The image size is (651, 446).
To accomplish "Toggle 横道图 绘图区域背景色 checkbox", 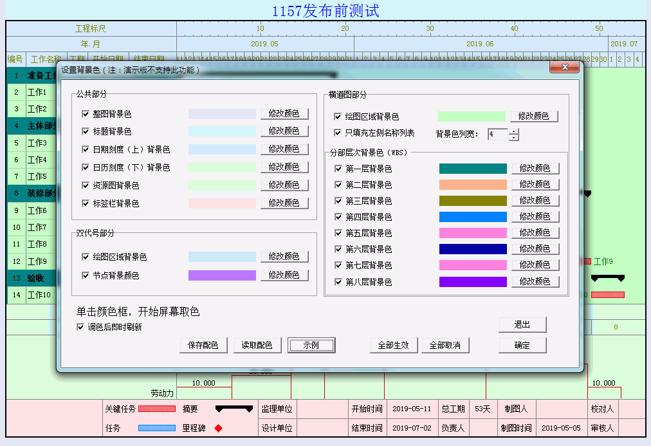I will (338, 116).
